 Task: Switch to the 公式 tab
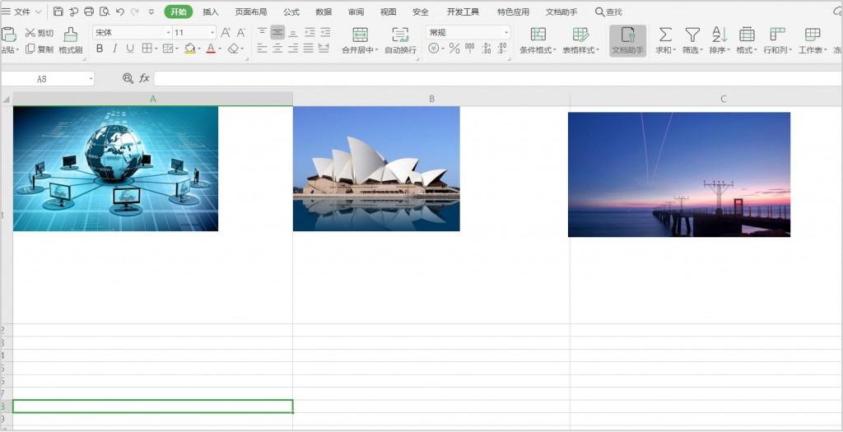tap(291, 12)
